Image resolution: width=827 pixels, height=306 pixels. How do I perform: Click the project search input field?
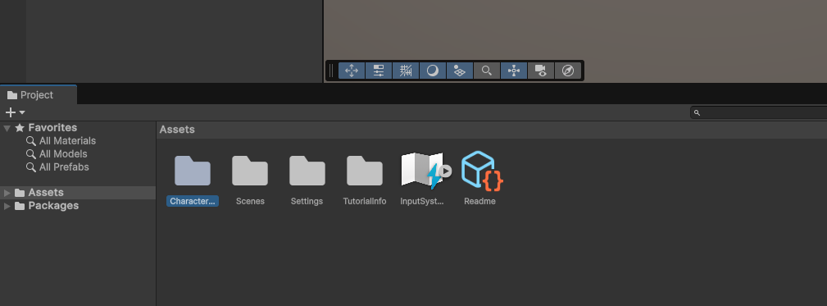758,112
